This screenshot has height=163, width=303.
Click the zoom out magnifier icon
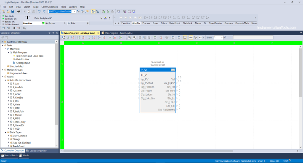(134, 37)
